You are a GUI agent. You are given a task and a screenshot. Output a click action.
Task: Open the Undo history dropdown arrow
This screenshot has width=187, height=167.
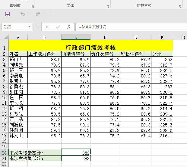pos(28,14)
